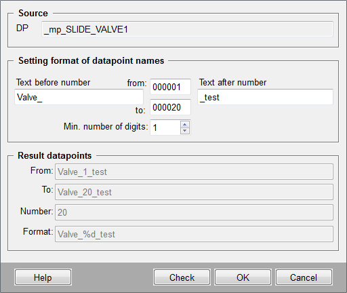Dismiss dialog with Cancel button
This screenshot has height=293, width=347.
point(304,277)
